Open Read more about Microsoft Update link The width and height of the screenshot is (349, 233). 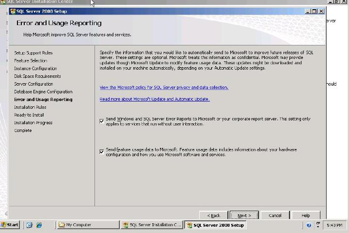pos(155,99)
